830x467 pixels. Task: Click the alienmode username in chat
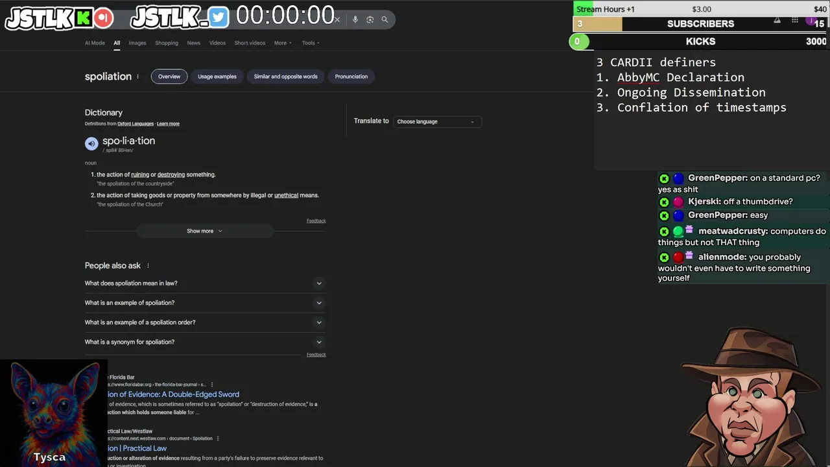[x=722, y=257]
